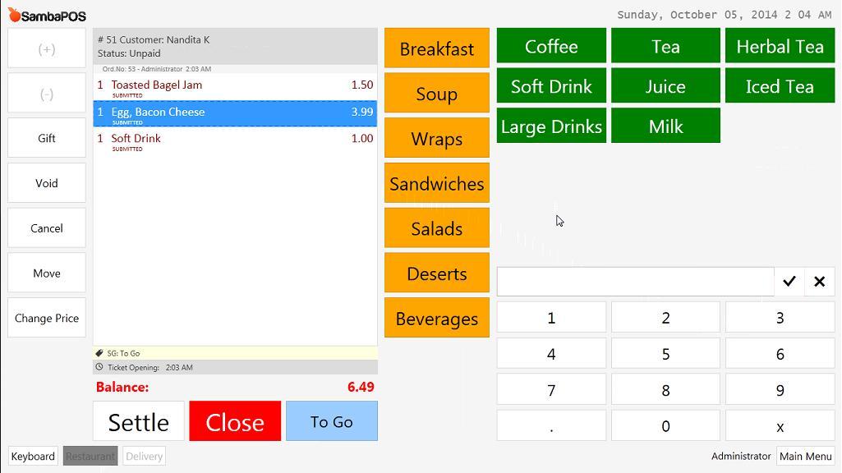Add Herbal Tea to the order
Screen dimensions: 842x473
click(780, 46)
